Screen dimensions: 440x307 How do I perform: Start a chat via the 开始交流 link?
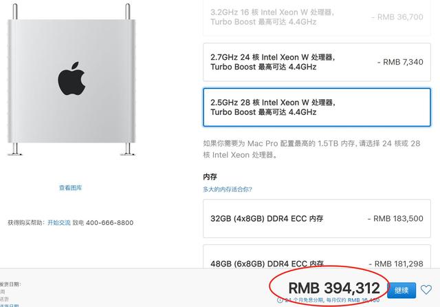[59, 223]
